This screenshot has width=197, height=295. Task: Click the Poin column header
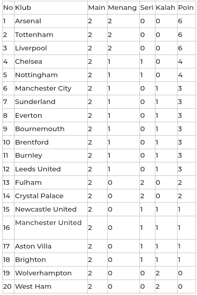tap(186, 8)
